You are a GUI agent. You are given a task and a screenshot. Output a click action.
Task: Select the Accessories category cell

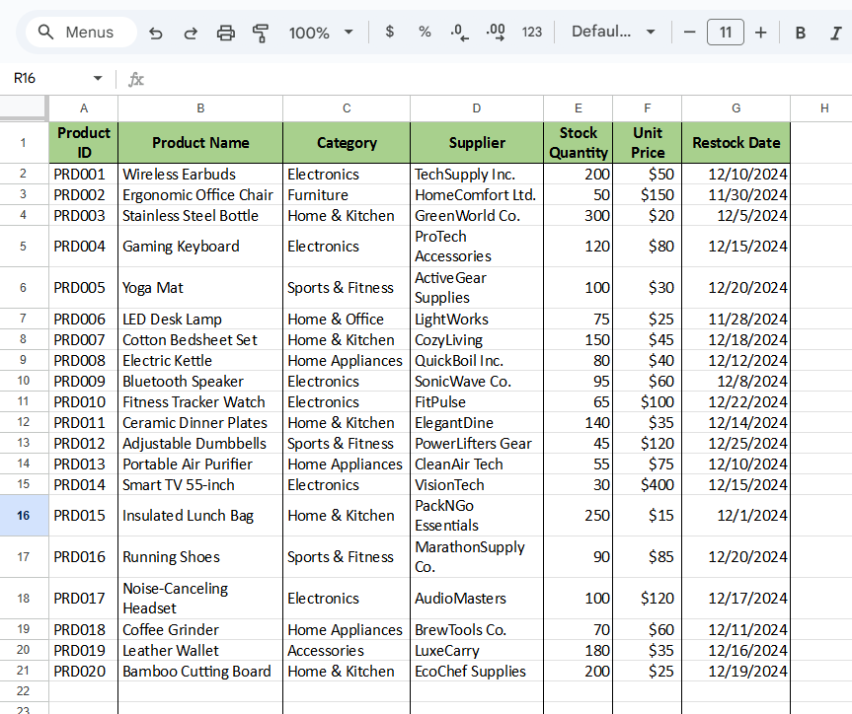tap(347, 651)
